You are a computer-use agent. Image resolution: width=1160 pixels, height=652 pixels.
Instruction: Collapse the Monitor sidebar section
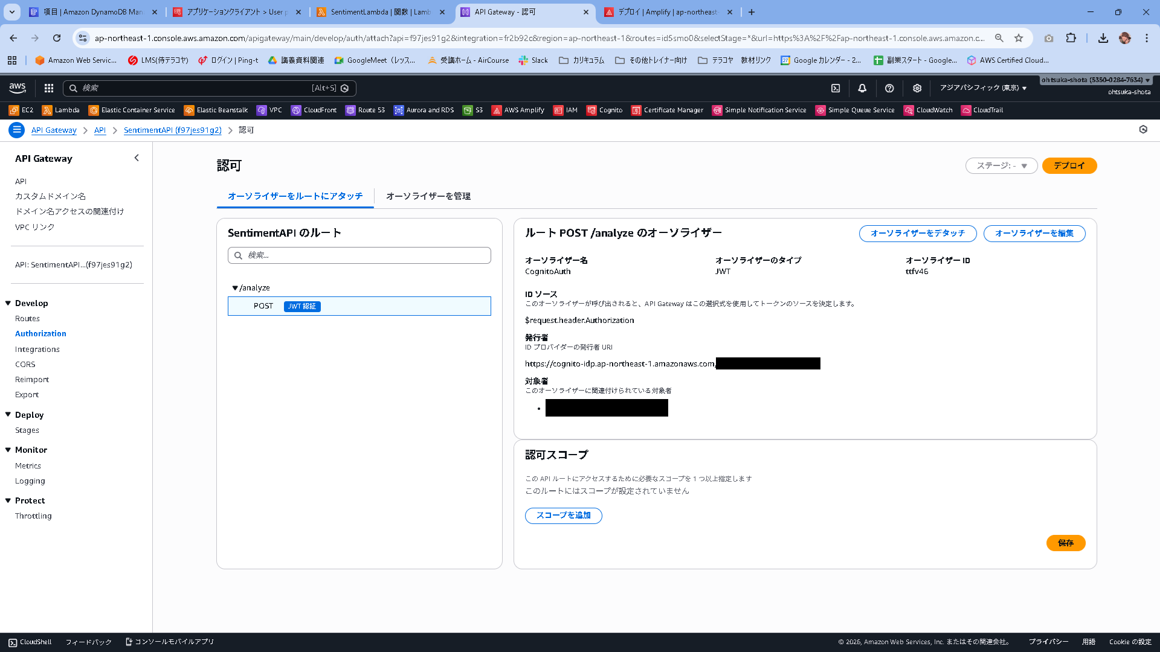point(8,450)
